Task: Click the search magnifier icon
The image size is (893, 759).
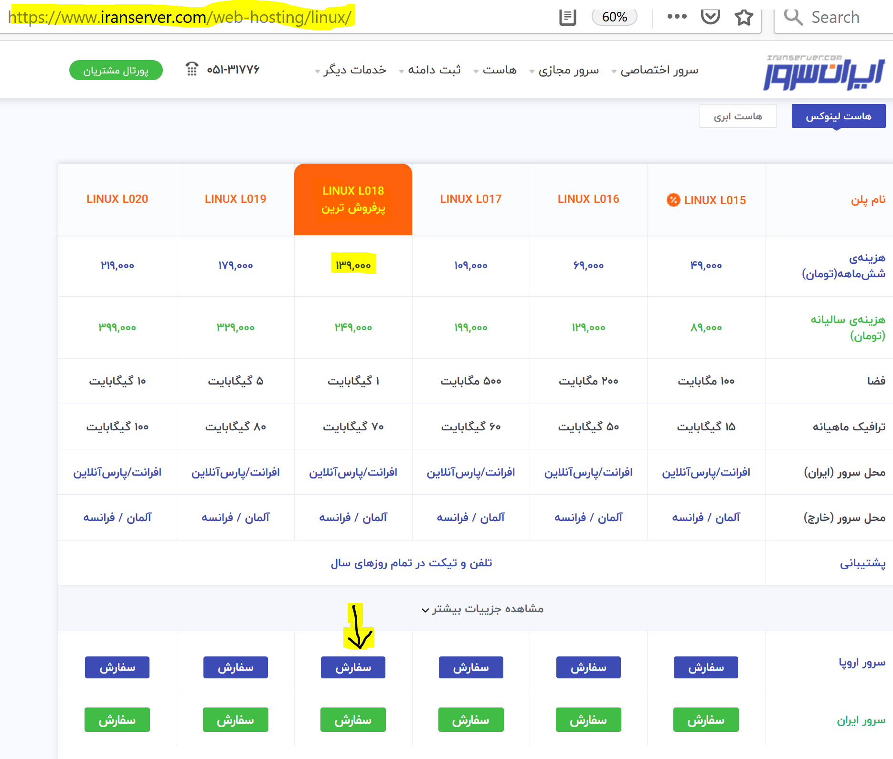Action: pyautogui.click(x=793, y=17)
